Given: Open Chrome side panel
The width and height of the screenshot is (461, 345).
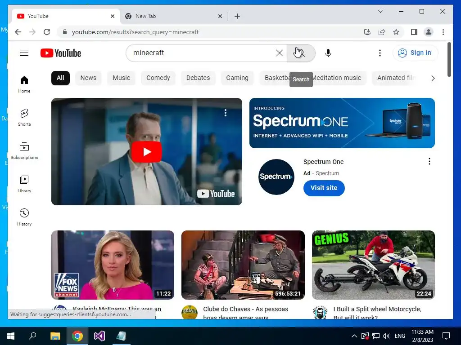Looking at the screenshot, I should (x=414, y=32).
